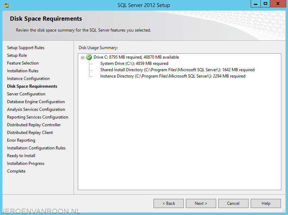Select the Installation Rules step
Image resolution: width=288 pixels, height=215 pixels.
click(23, 71)
